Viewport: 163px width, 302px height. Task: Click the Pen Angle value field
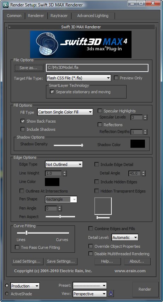[51, 208]
